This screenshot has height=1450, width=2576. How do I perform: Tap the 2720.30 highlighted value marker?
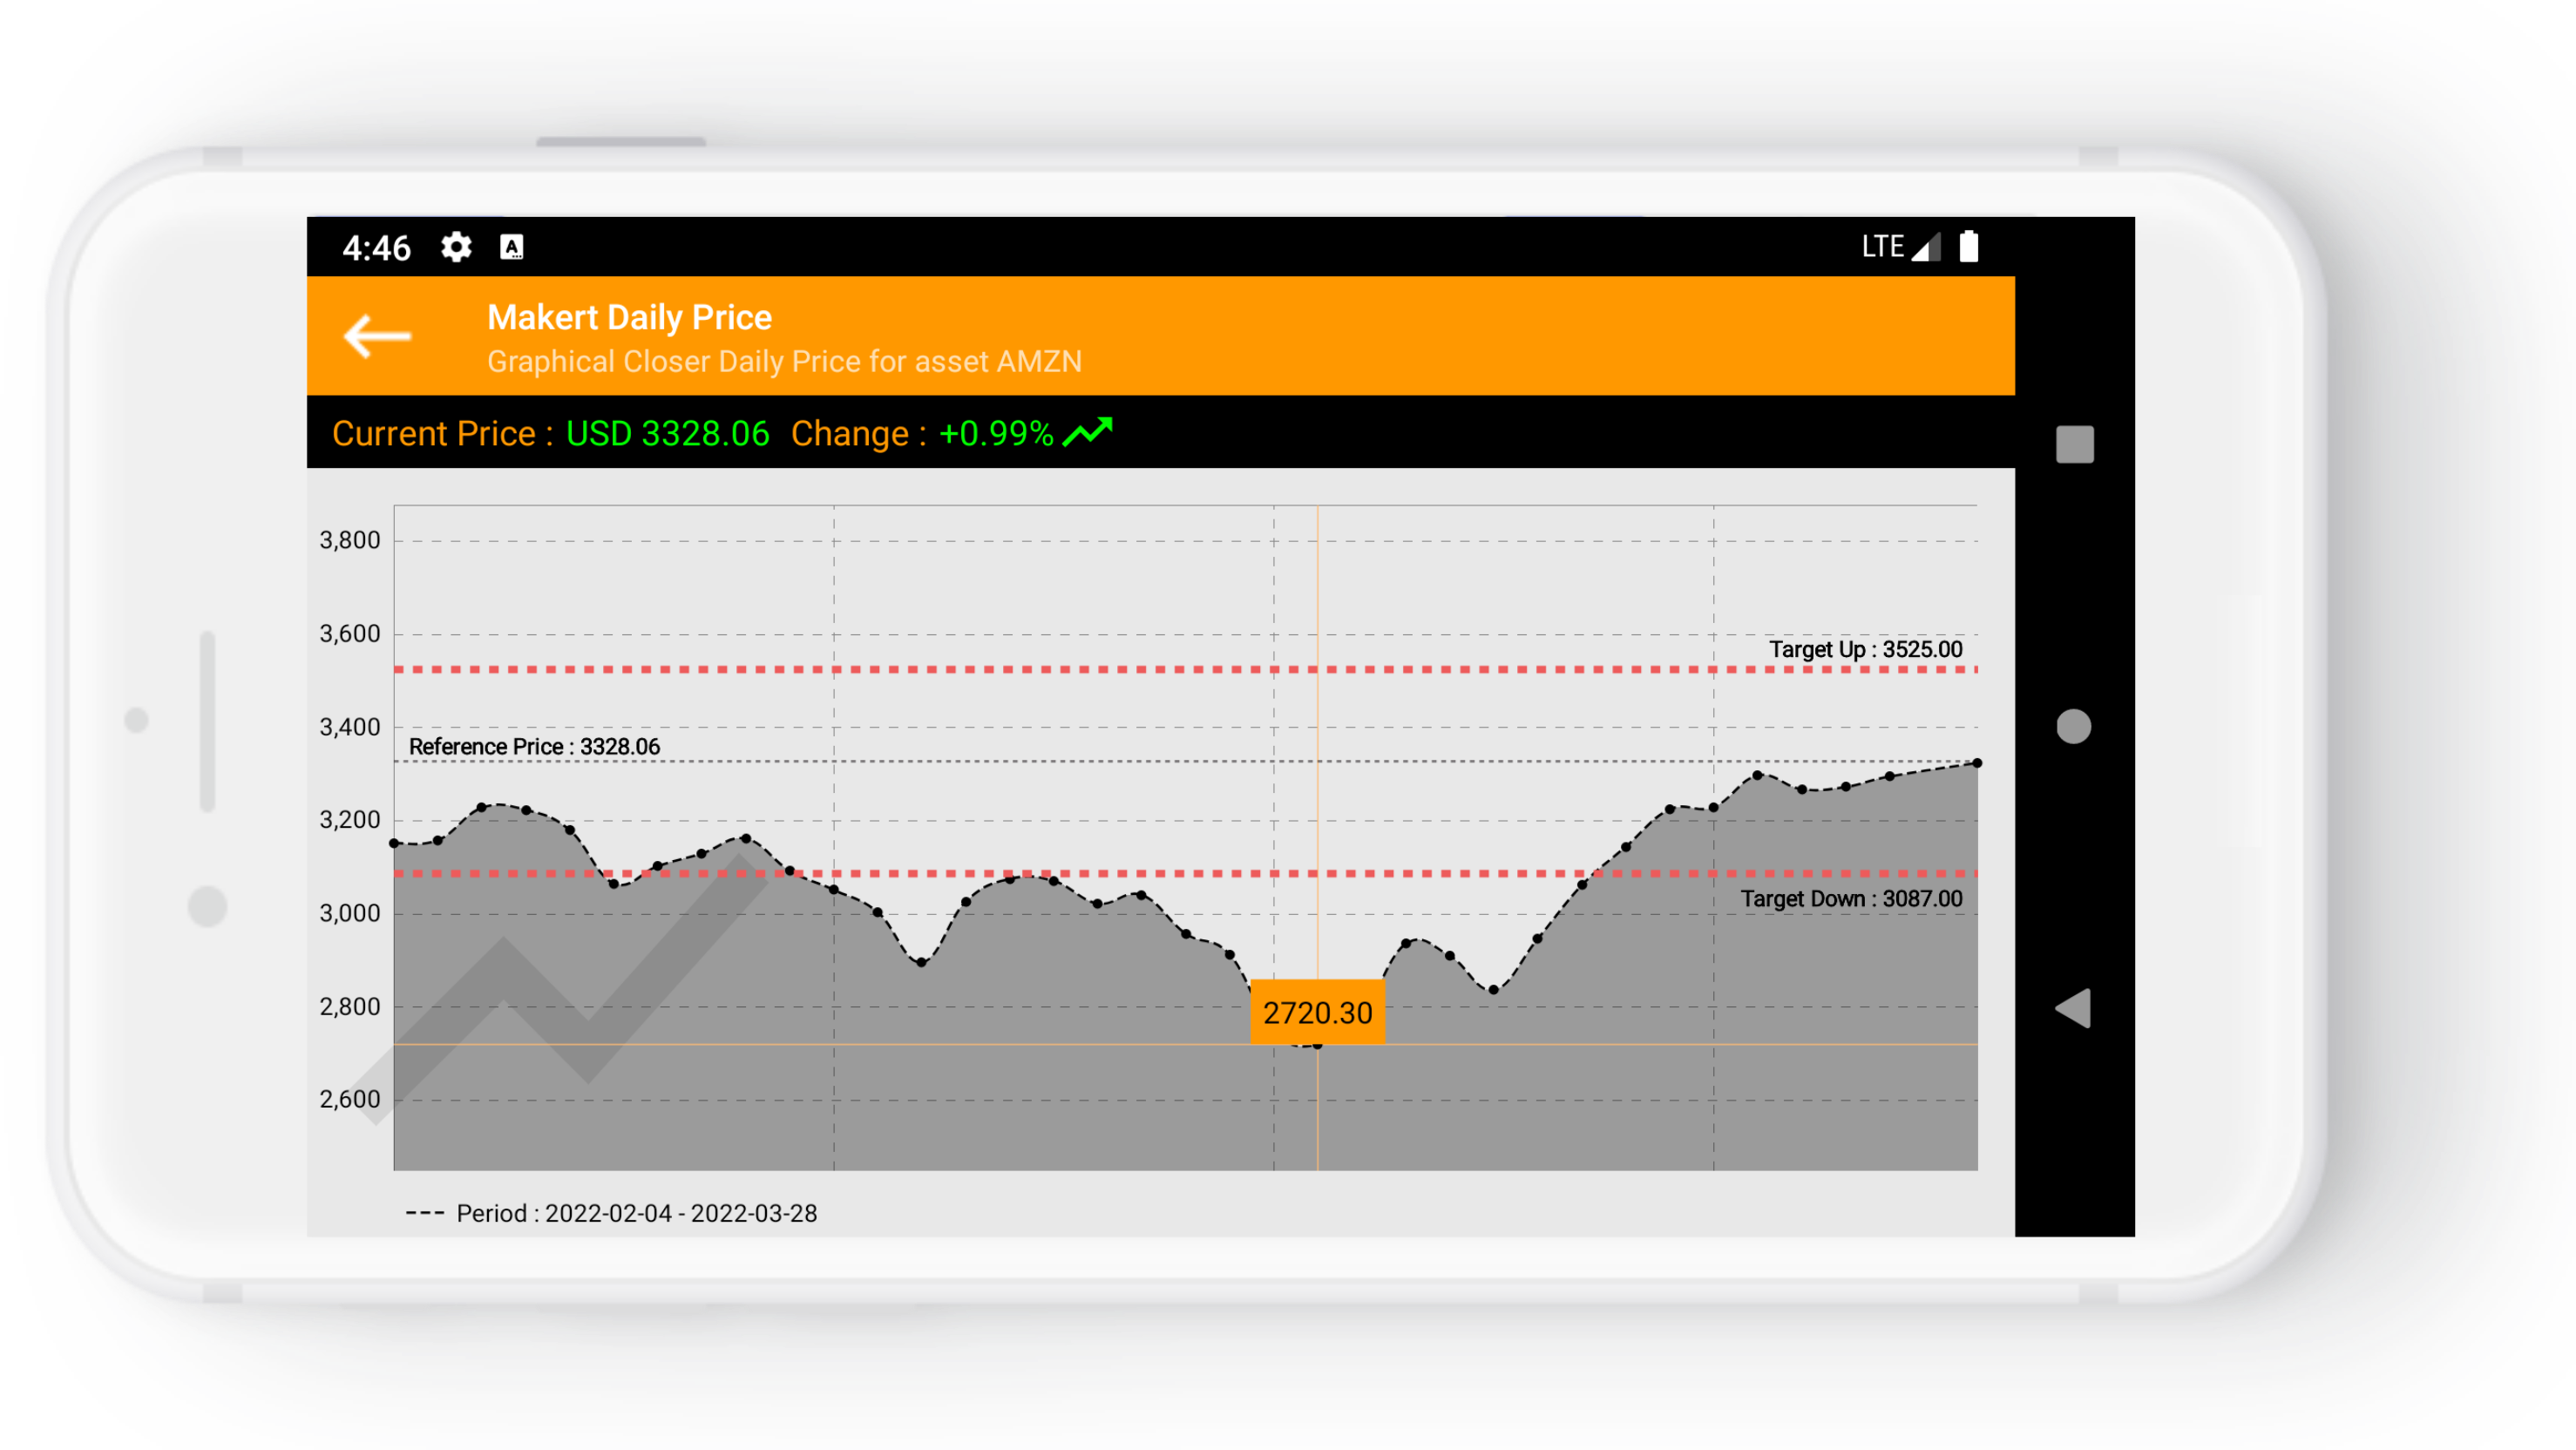[1317, 1012]
